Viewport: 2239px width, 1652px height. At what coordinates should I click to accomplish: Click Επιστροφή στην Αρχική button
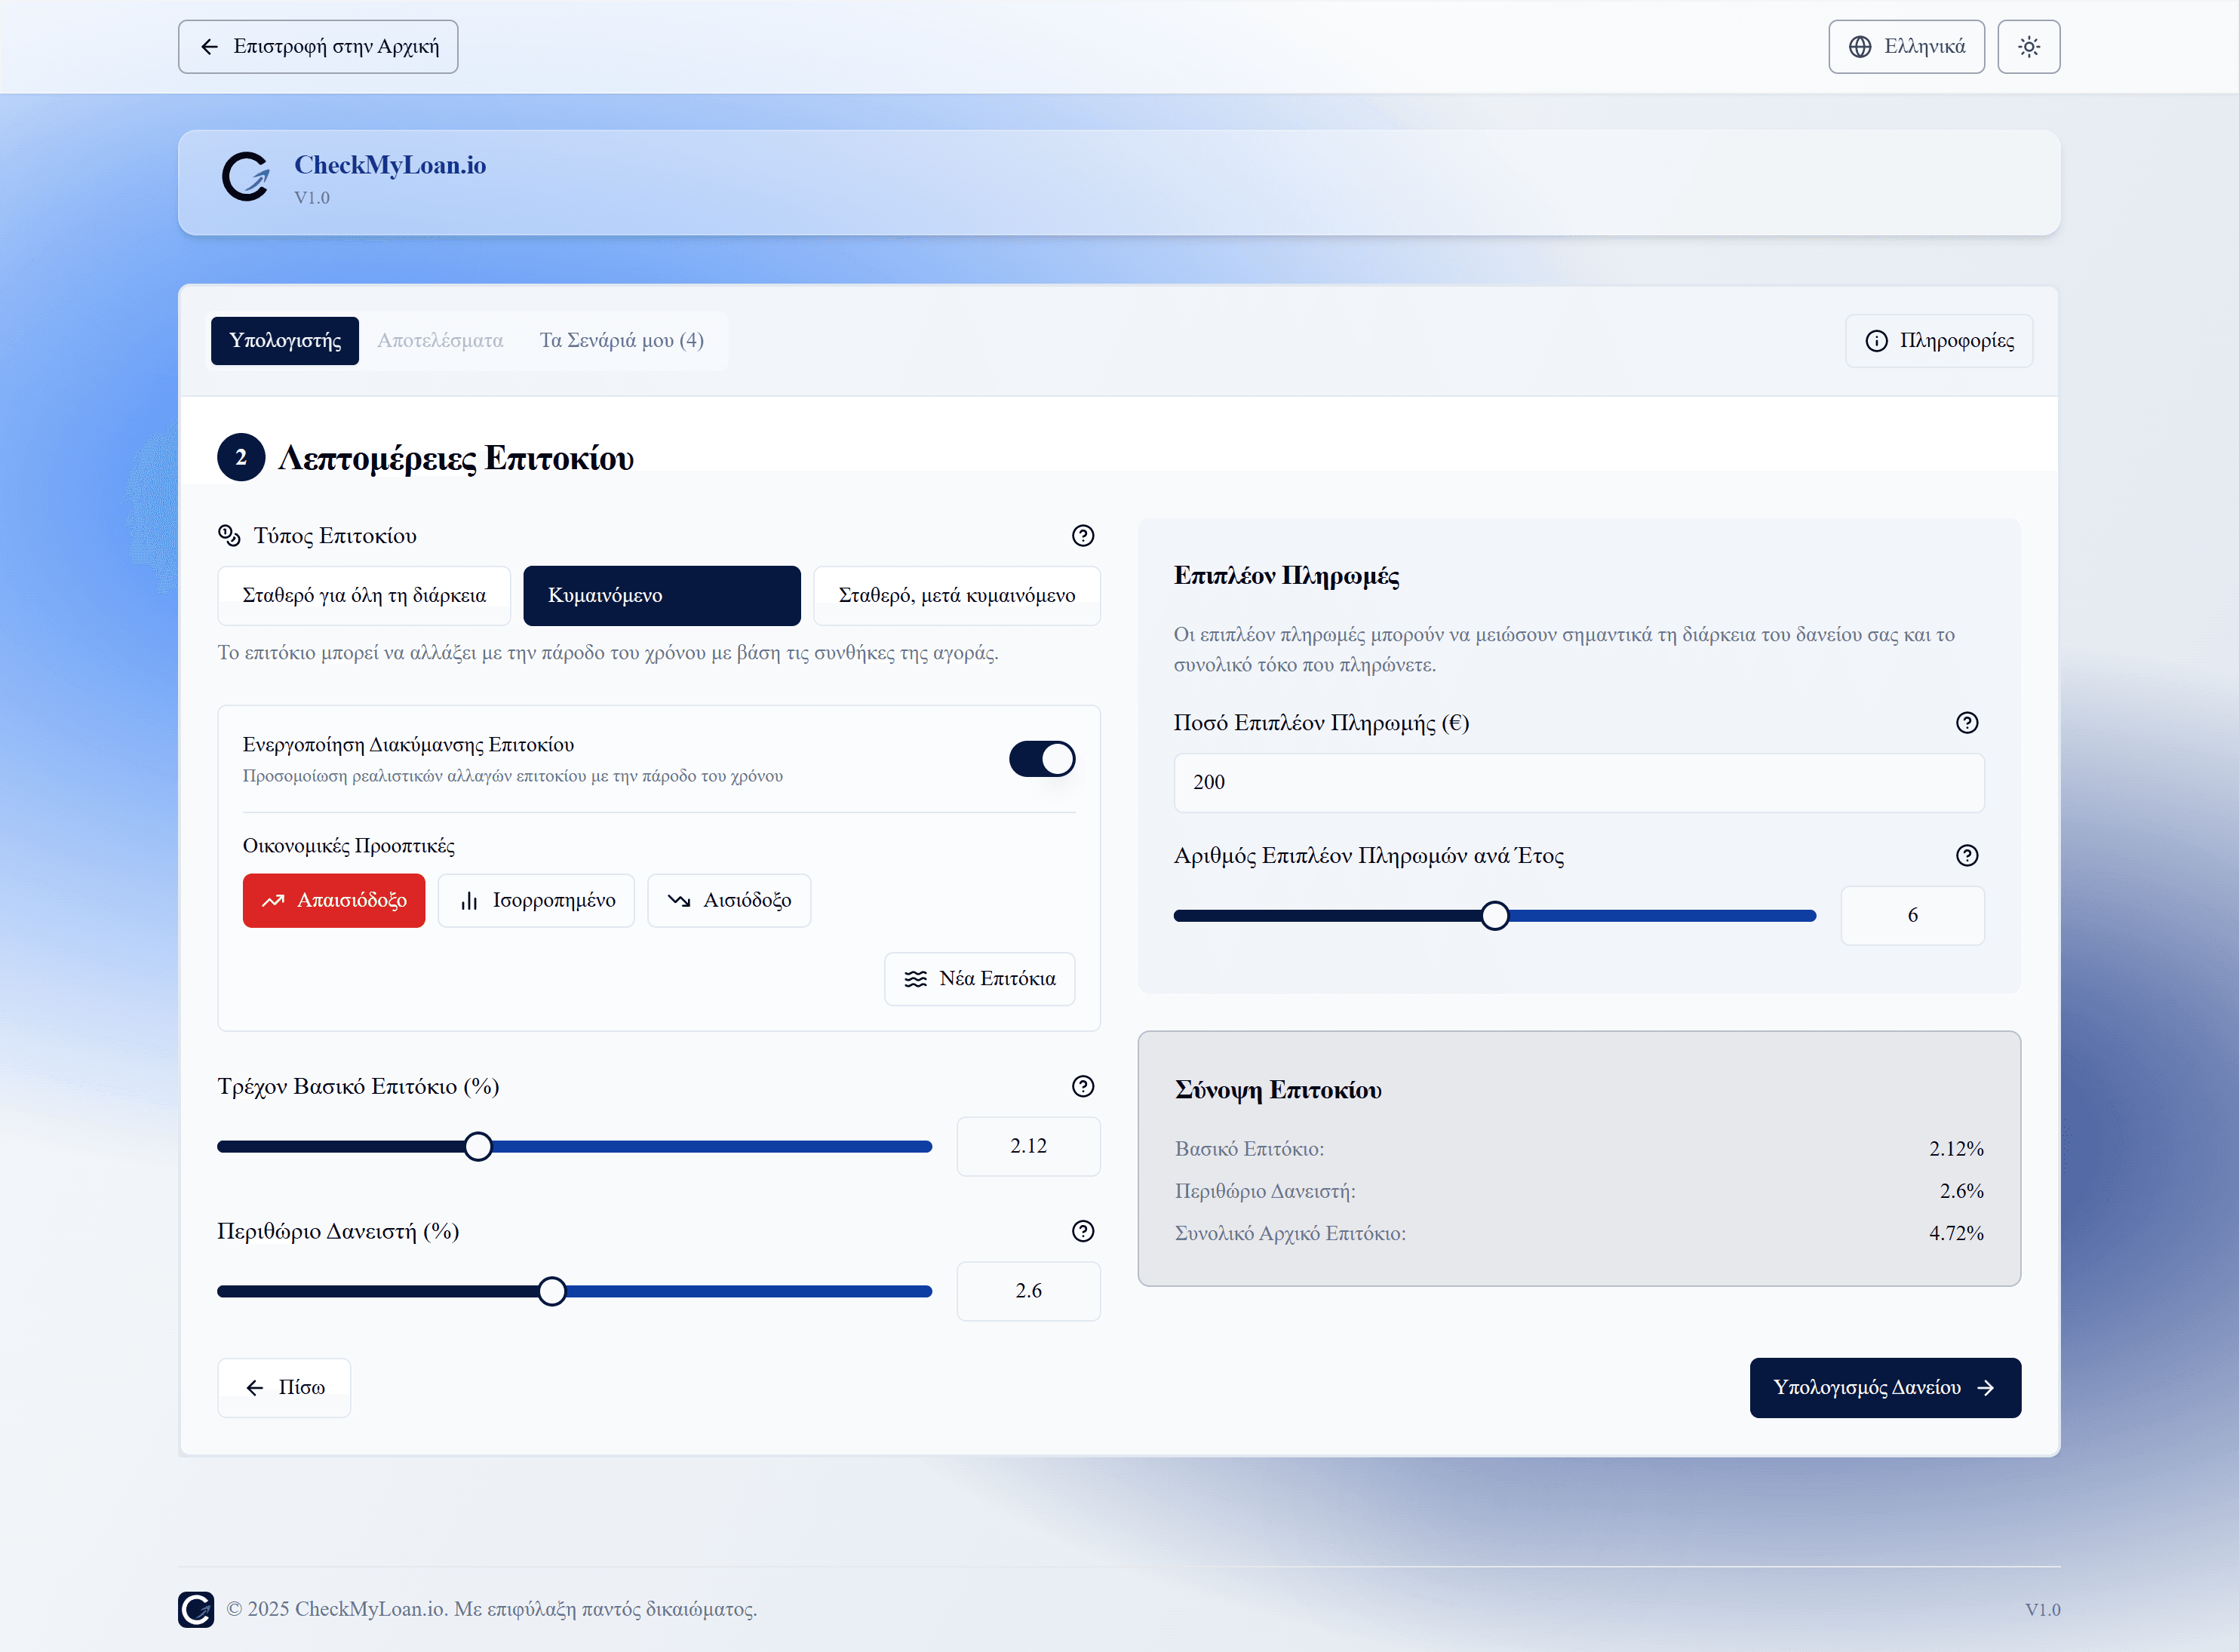[x=318, y=47]
